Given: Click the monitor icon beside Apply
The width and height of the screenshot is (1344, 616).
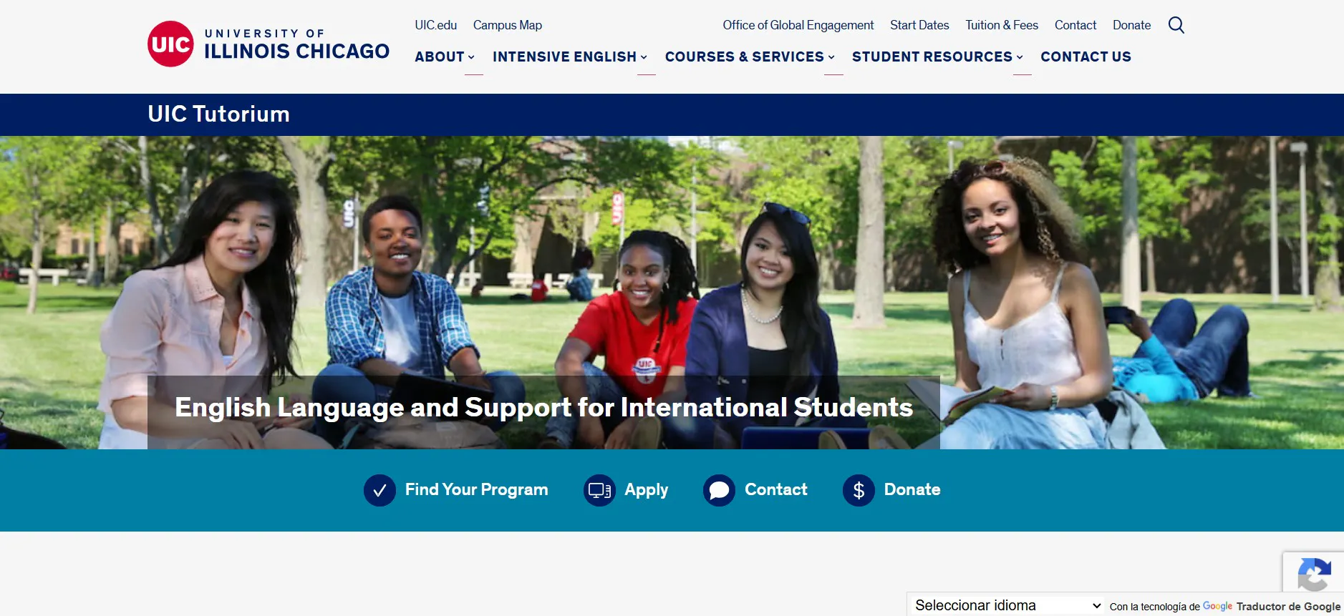Looking at the screenshot, I should [x=599, y=490].
